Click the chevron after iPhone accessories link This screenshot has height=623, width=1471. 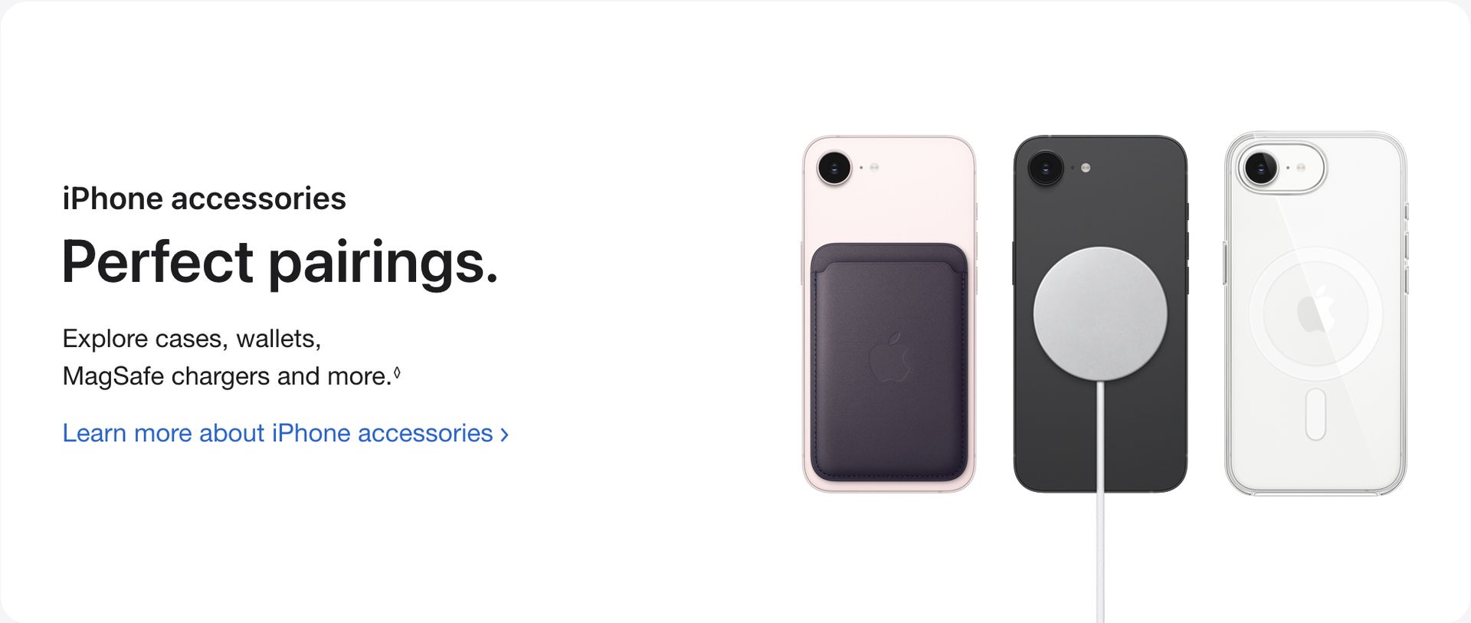[504, 434]
